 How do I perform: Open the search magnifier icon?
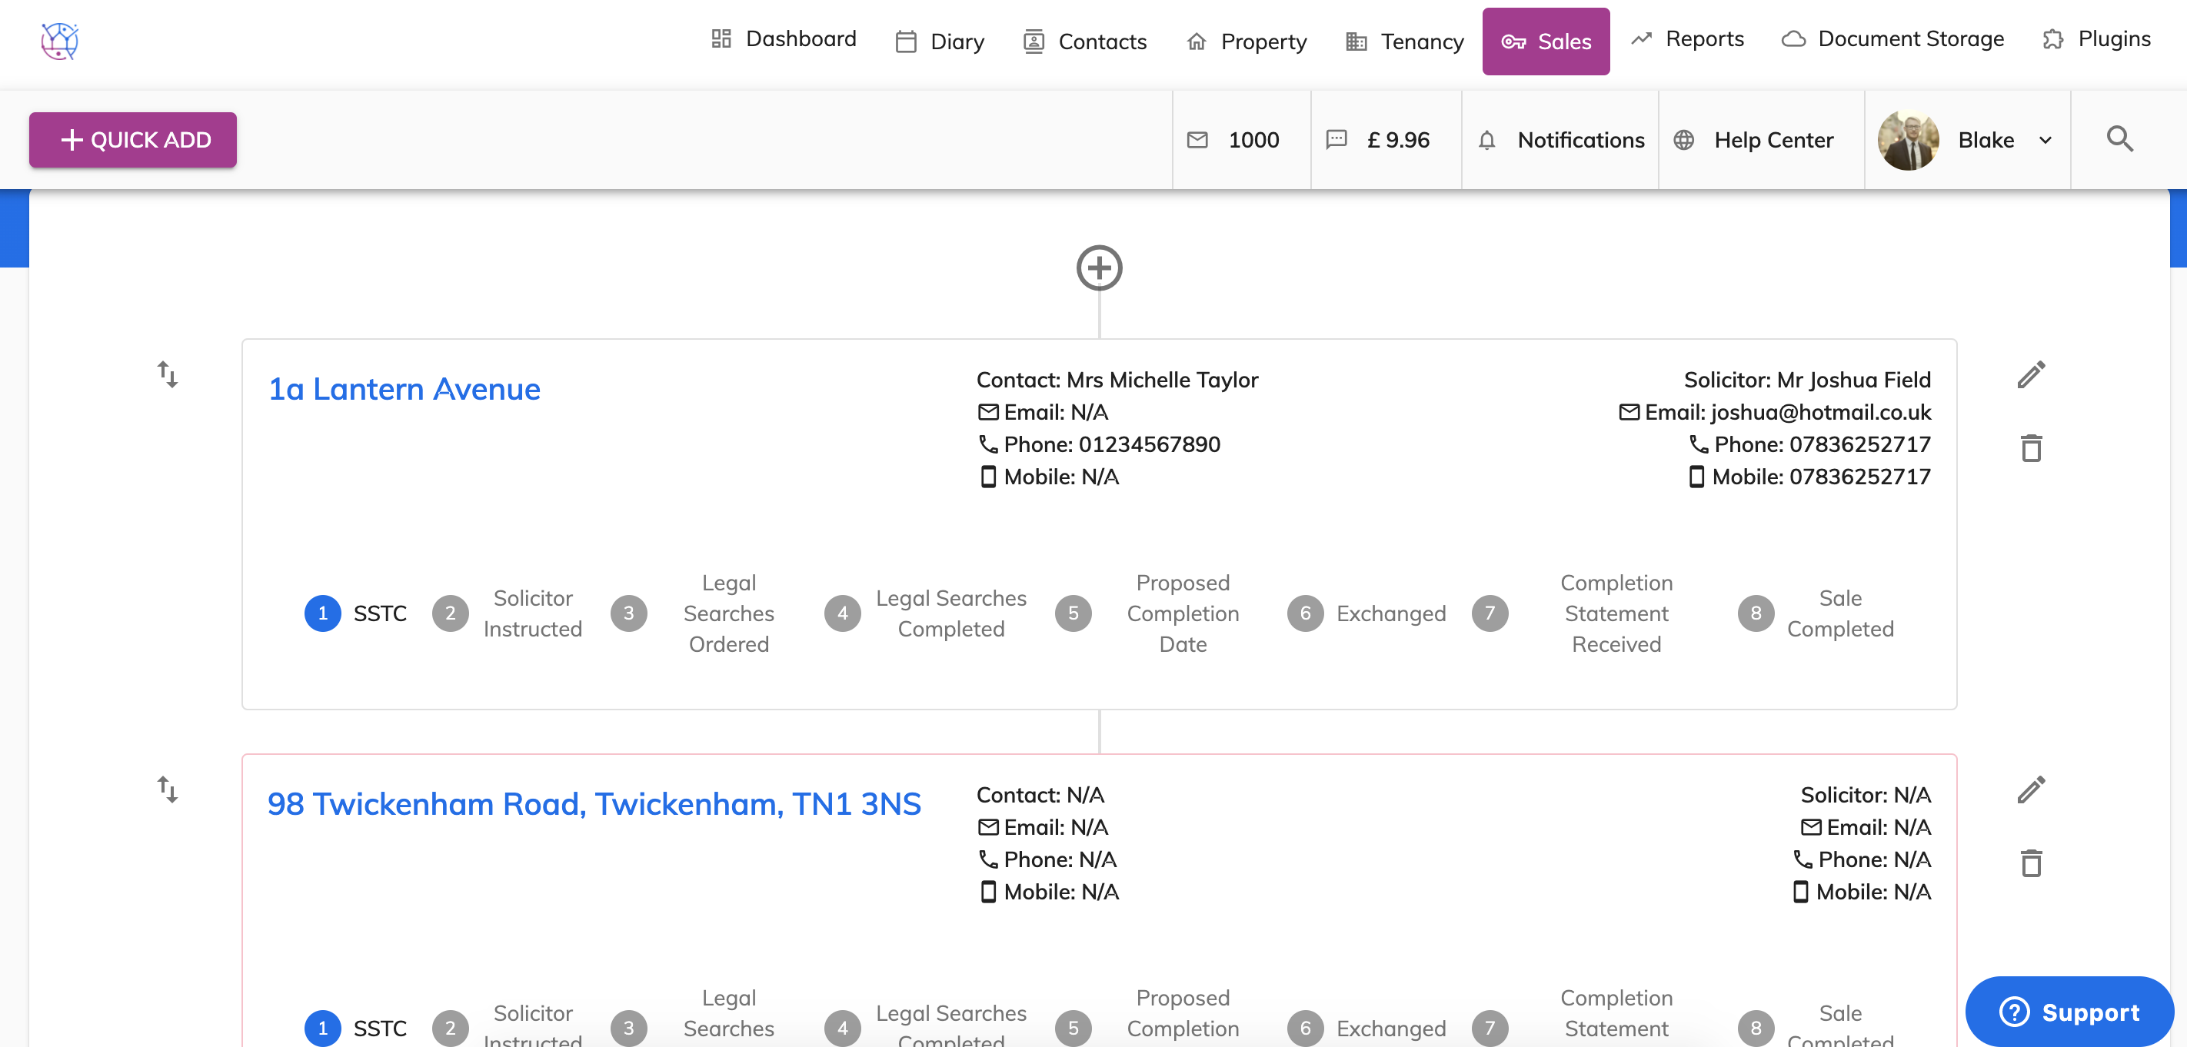point(2119,139)
